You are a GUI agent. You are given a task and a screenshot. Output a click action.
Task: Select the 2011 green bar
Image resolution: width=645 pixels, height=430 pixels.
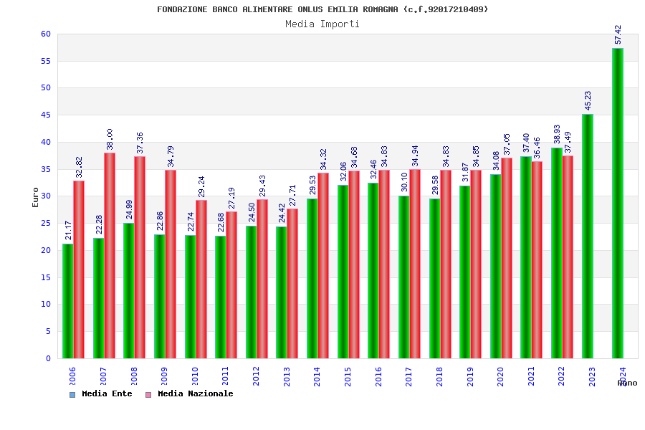pyautogui.click(x=221, y=297)
